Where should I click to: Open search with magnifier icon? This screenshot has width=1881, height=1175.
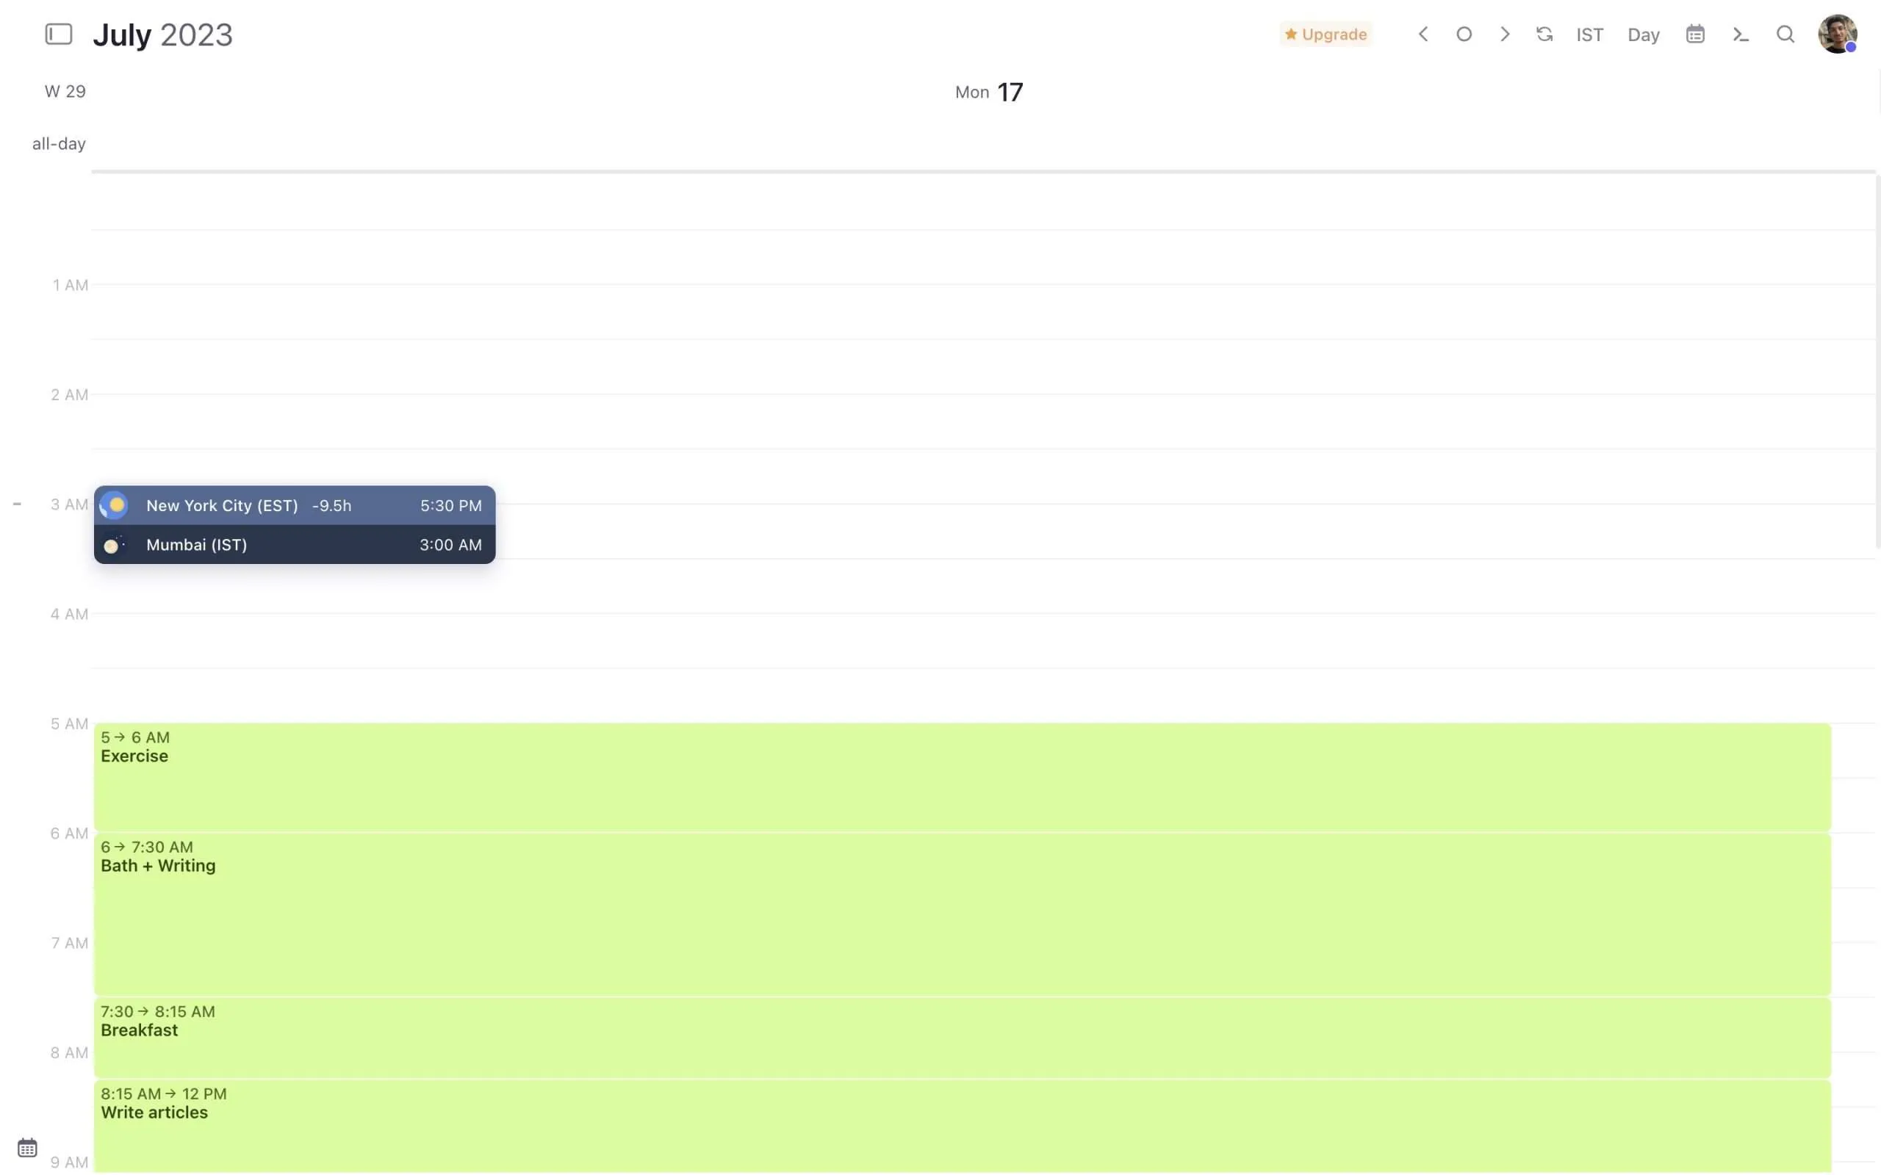click(x=1785, y=35)
